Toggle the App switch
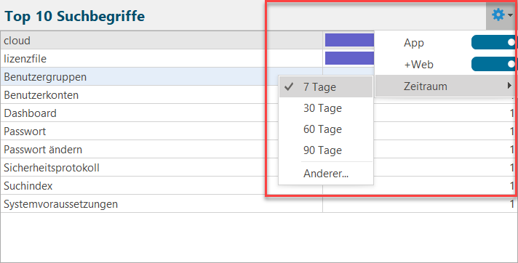 click(493, 43)
